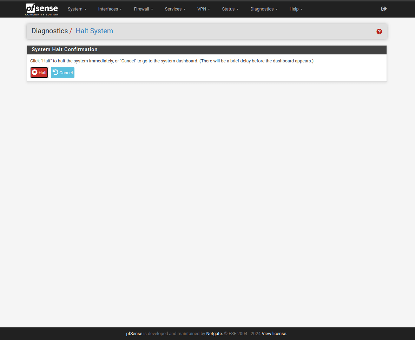Click the System Halt Confirmation panel heading
The width and height of the screenshot is (415, 340).
coord(65,49)
